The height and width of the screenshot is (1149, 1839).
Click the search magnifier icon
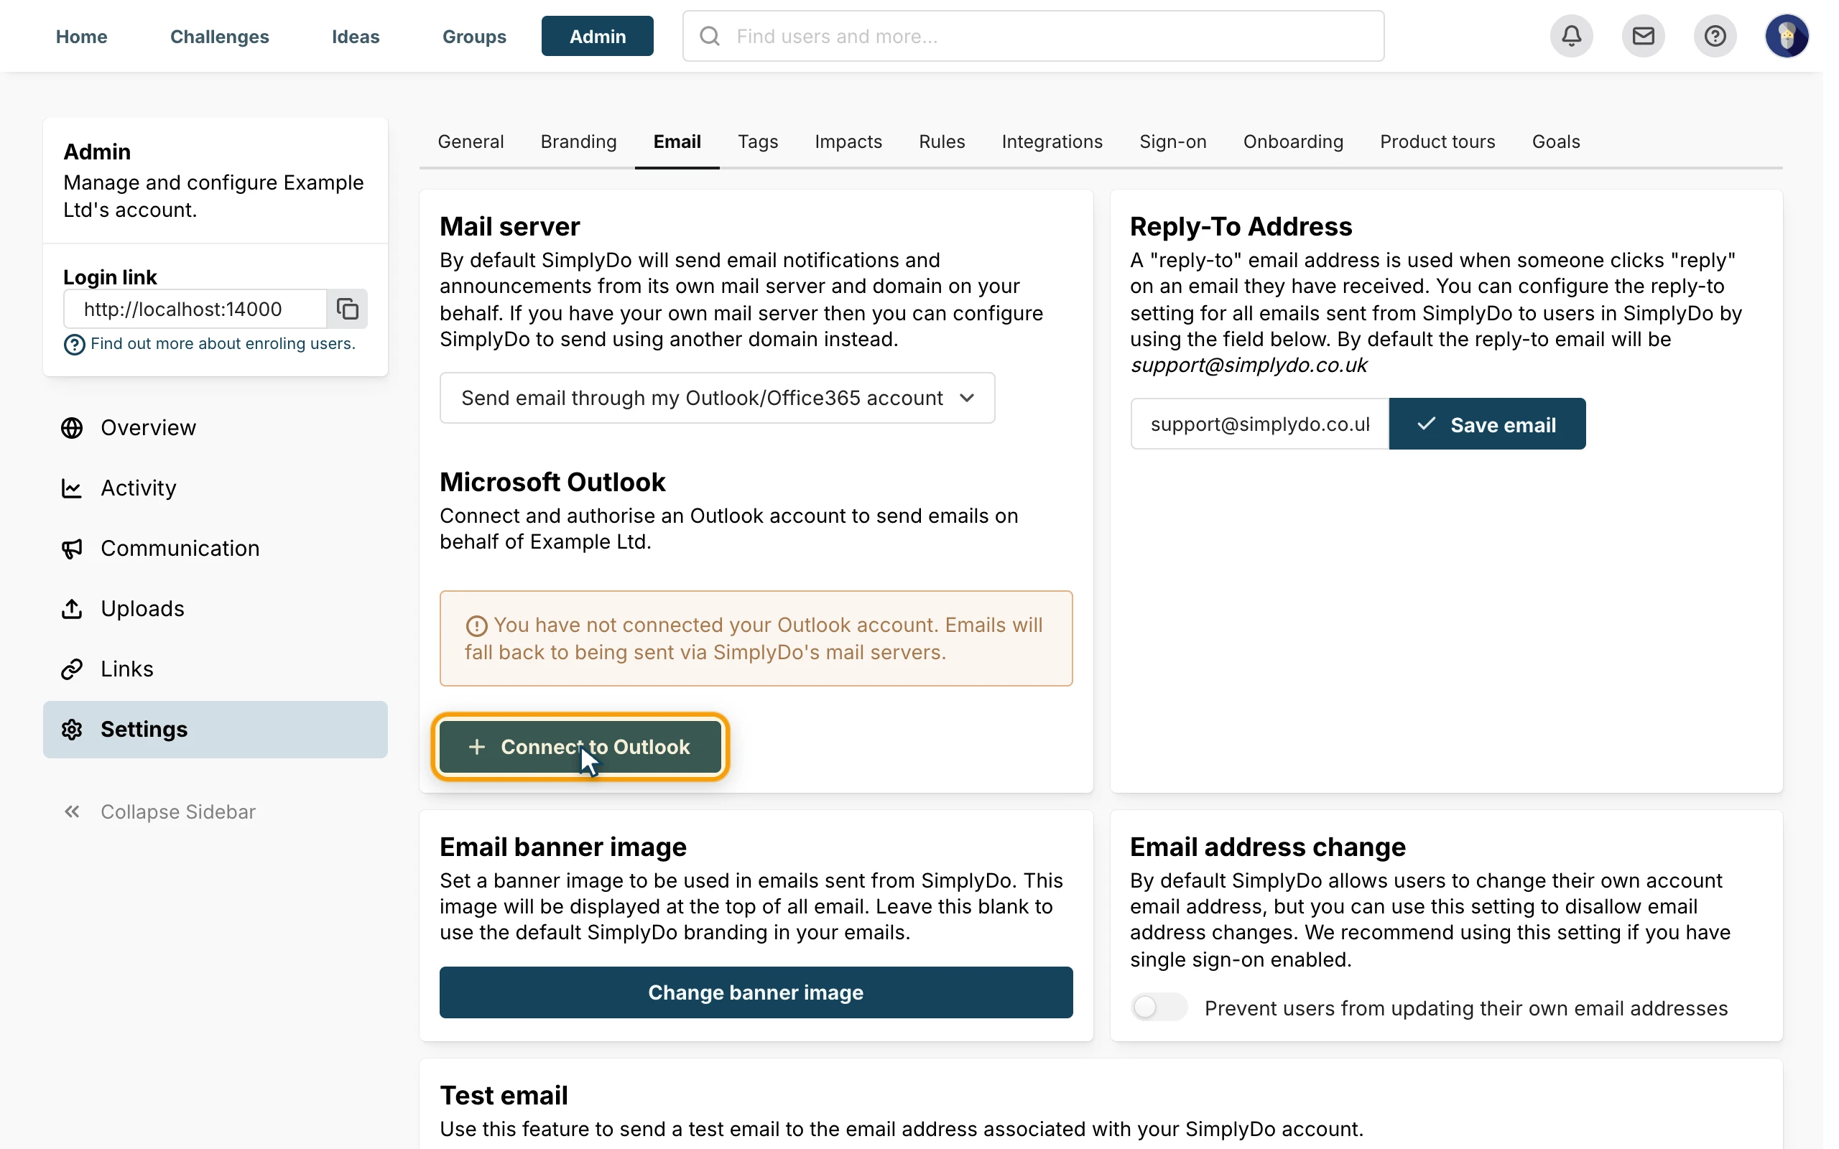[710, 36]
